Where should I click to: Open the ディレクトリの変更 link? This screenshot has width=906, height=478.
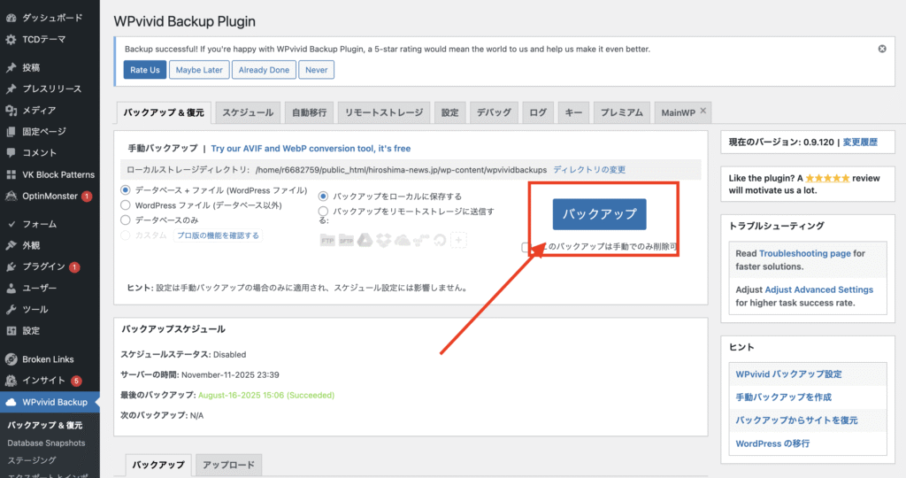(589, 169)
